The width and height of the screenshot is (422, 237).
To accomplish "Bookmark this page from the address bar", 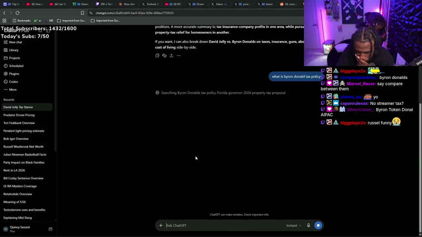I will 82,13.
